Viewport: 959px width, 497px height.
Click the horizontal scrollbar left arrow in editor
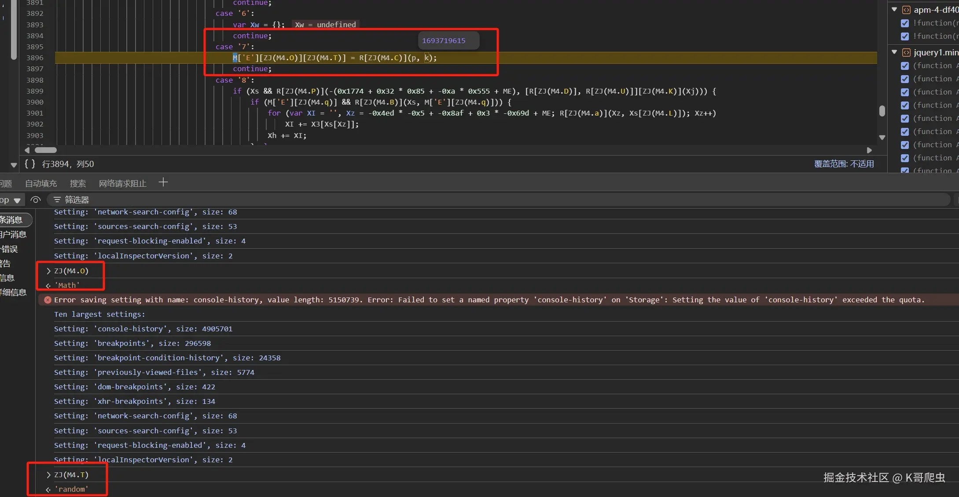click(27, 150)
